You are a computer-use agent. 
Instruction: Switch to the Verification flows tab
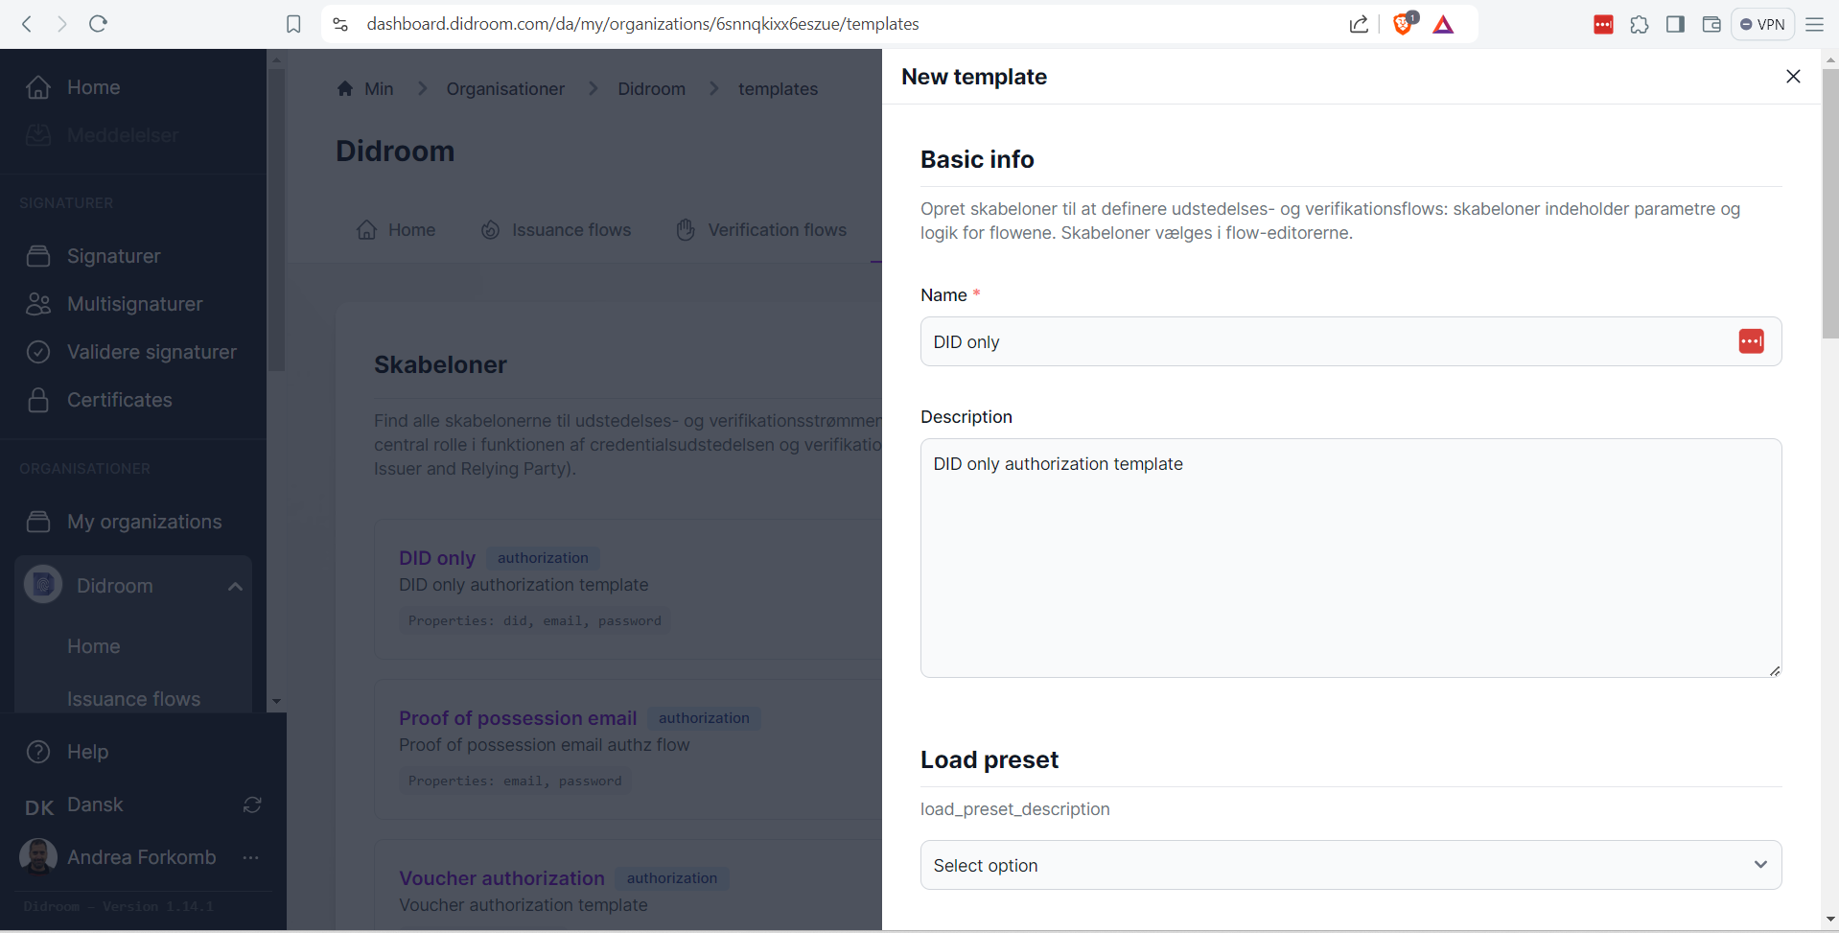tap(761, 230)
